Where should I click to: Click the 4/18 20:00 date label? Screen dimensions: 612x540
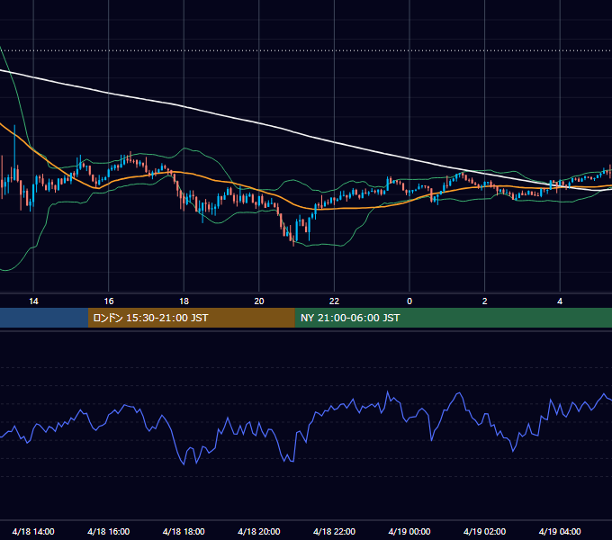259,531
